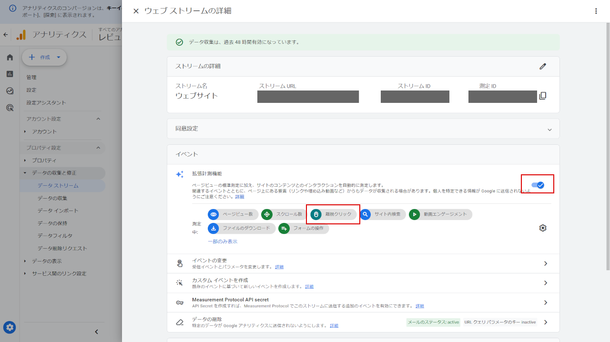610x342 pixels.
Task: Open the explore icon in left sidebar
Action: pos(10,91)
